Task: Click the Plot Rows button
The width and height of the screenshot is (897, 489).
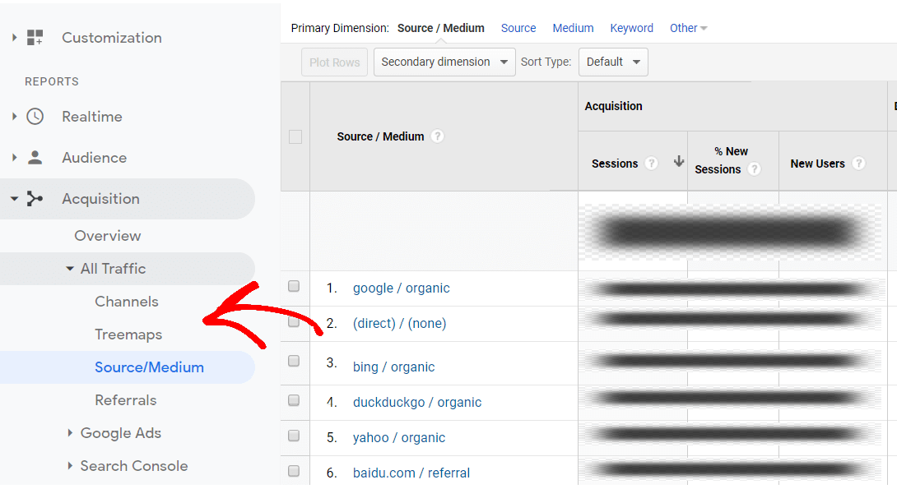Action: 334,62
